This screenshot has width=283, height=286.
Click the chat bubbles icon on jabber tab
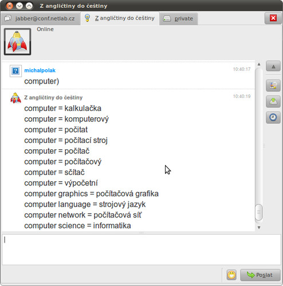pyautogui.click(x=8, y=18)
